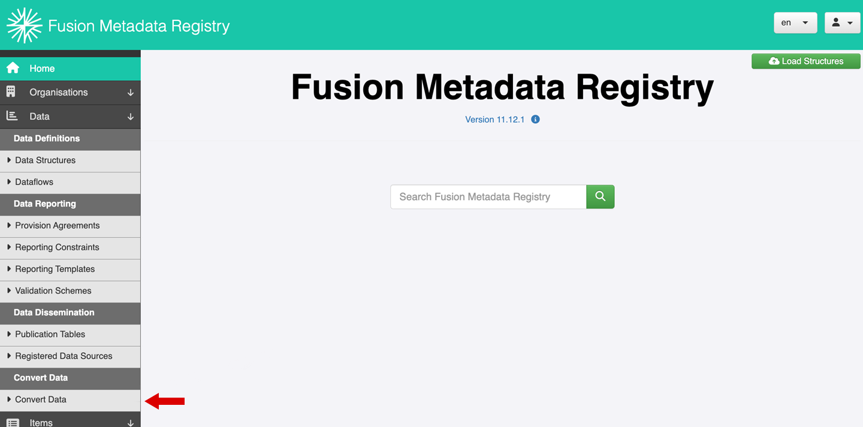The width and height of the screenshot is (863, 427).
Task: Click the Items list icon in sidebar
Action: click(12, 422)
